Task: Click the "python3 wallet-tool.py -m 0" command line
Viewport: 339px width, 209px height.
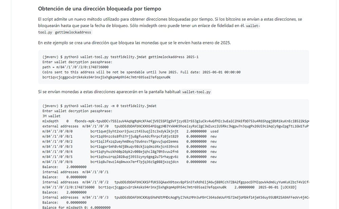Action: [x=99, y=106]
